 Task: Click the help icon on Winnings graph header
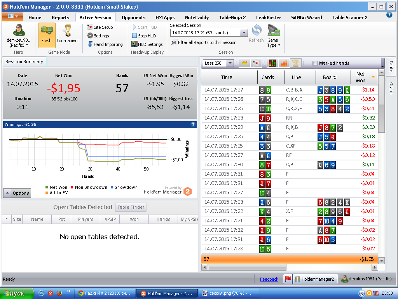click(x=193, y=124)
